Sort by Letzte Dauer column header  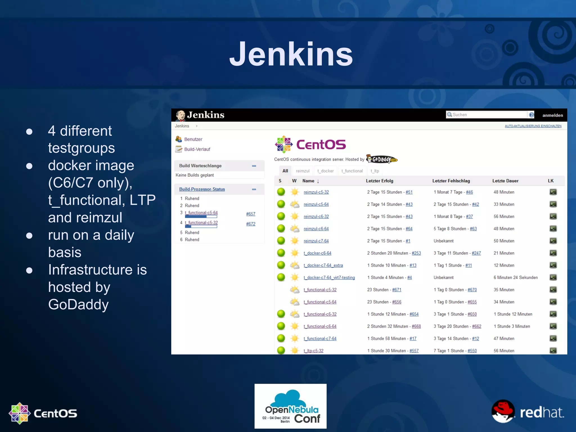click(x=505, y=181)
